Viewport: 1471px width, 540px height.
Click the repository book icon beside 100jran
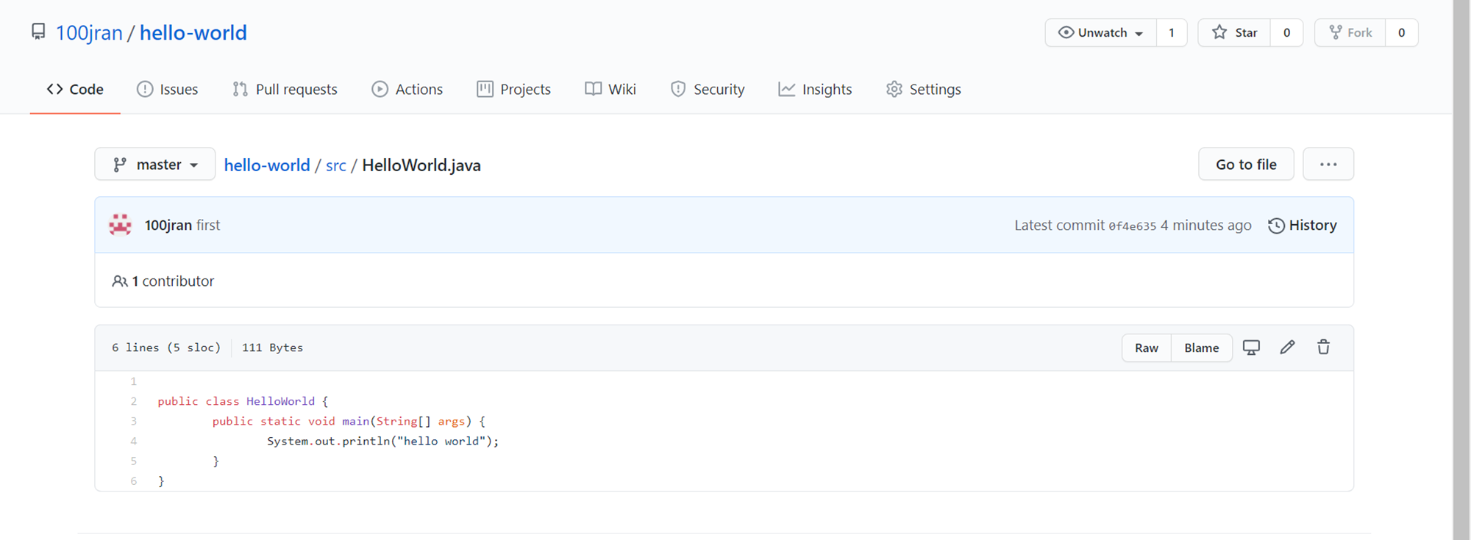click(38, 32)
